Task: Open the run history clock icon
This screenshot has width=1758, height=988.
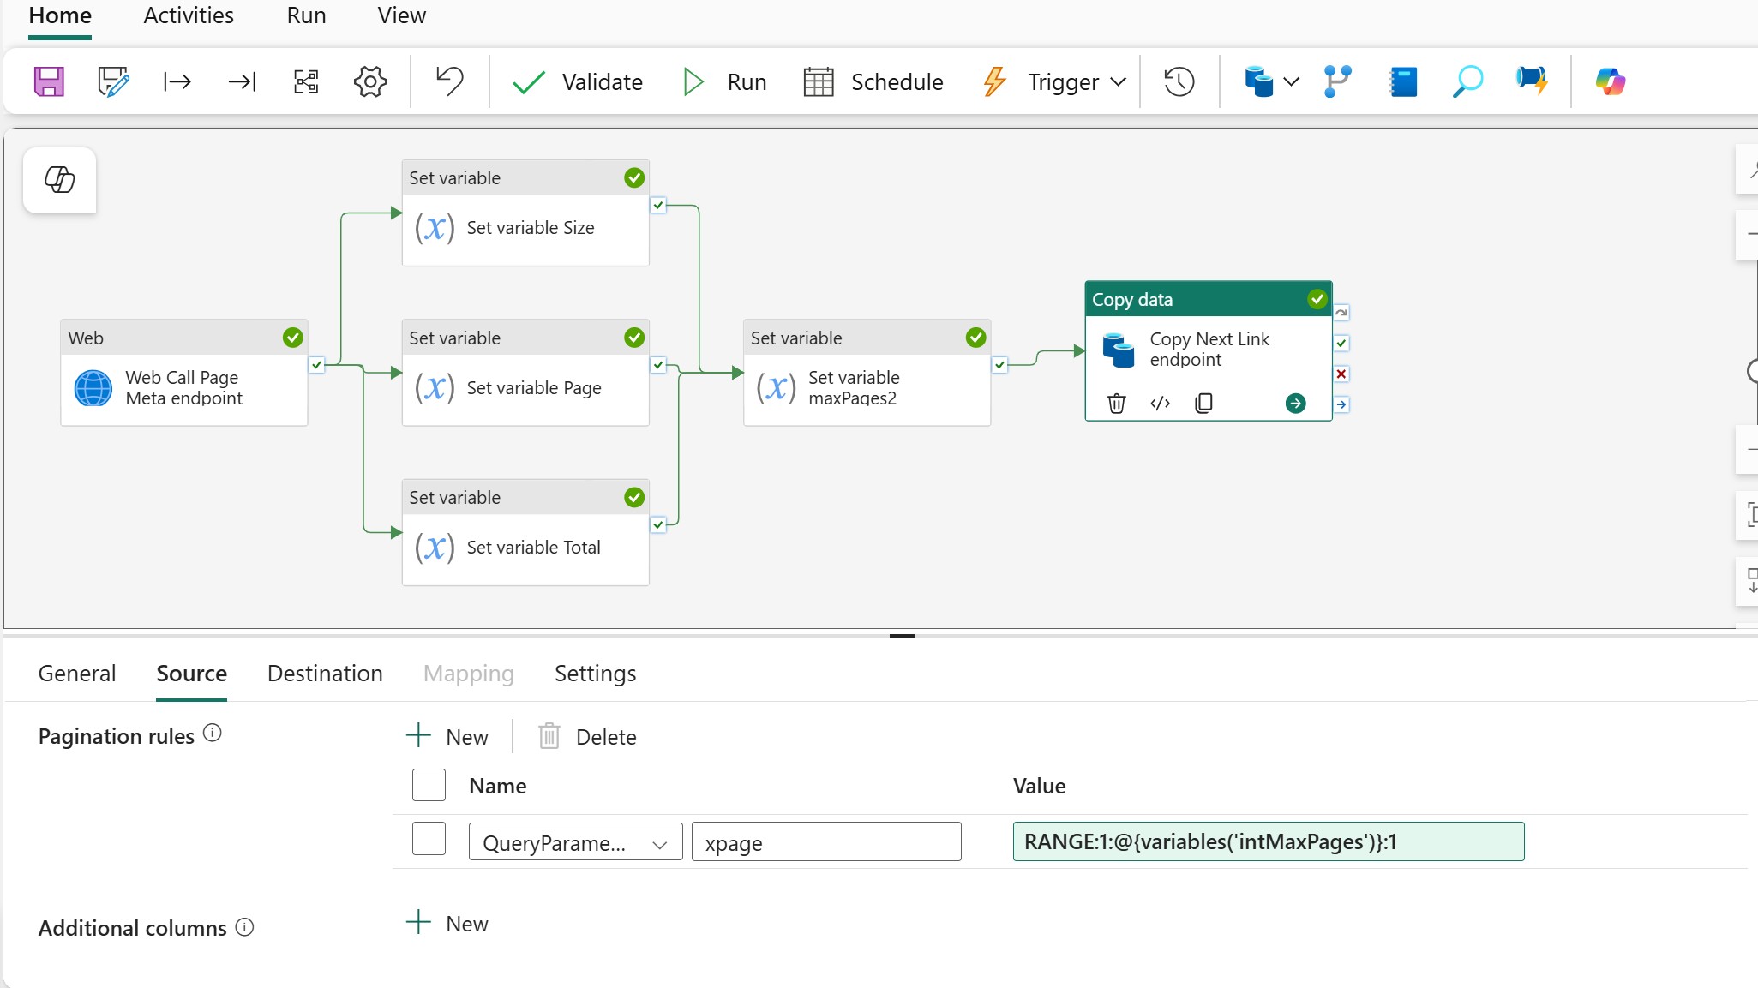Action: 1179,82
